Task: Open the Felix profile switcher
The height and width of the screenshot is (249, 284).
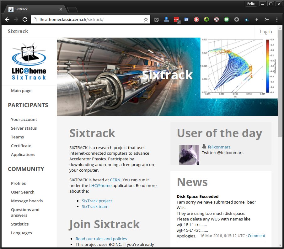Action: (x=251, y=4)
